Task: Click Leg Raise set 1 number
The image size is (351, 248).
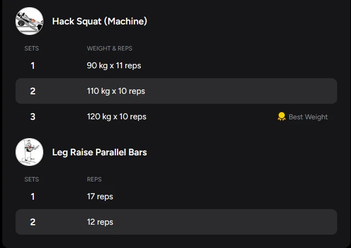Action: [x=33, y=197]
